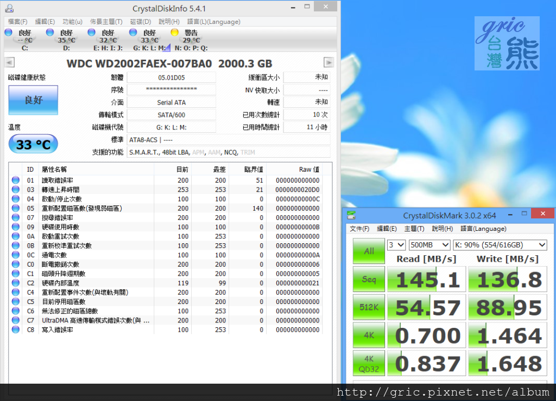Click status orb of attribute 07 row
The image size is (556, 401).
[16, 217]
